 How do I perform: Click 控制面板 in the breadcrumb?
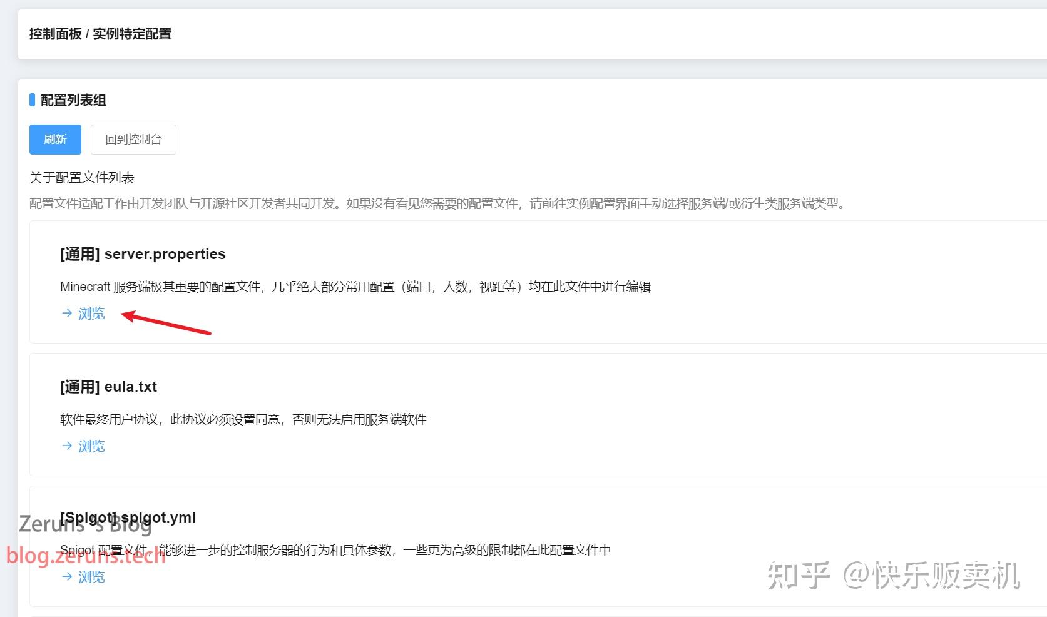coord(56,34)
